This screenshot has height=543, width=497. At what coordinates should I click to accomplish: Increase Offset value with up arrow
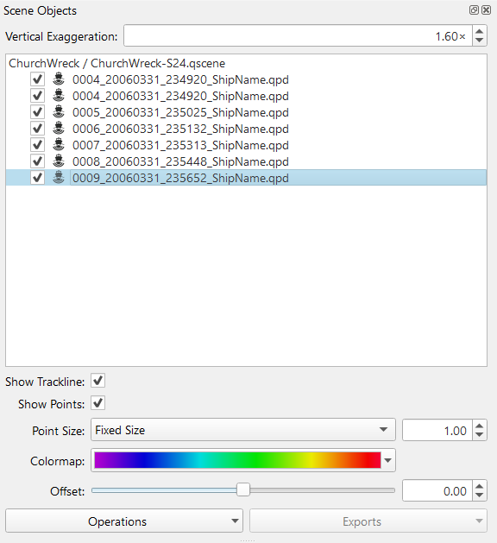point(480,486)
